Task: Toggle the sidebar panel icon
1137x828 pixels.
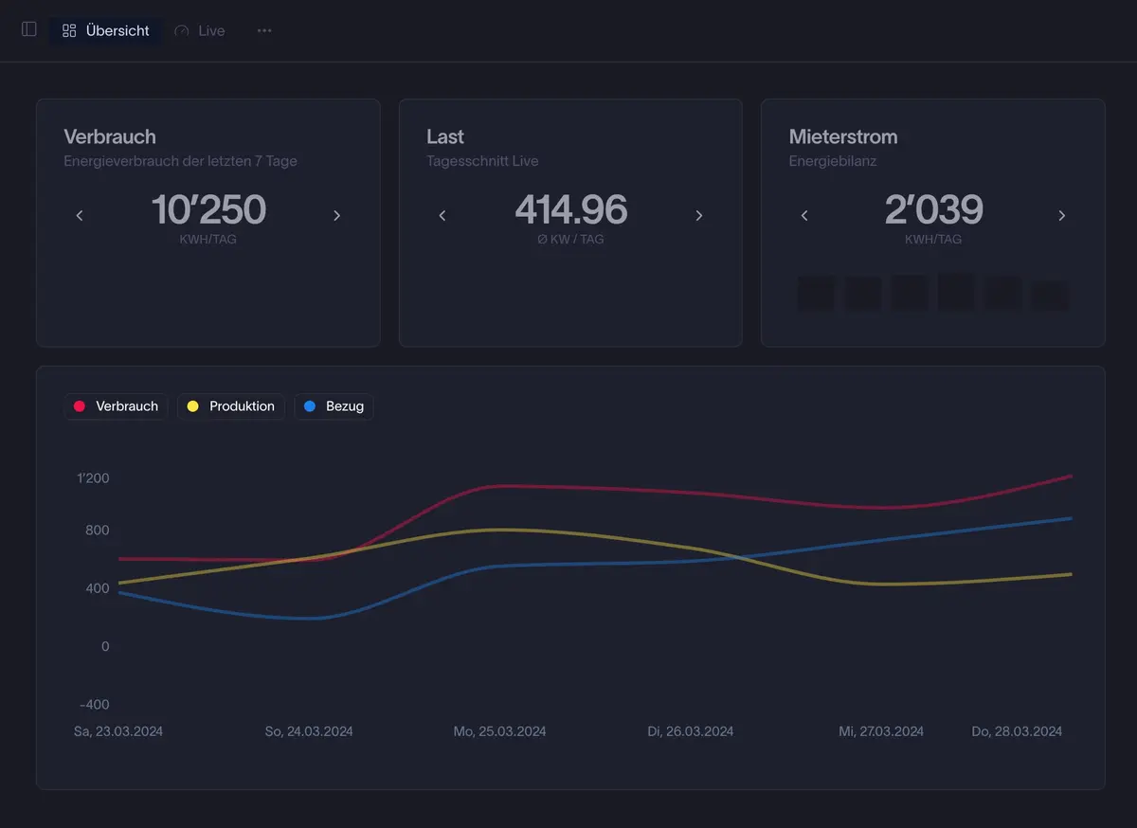Action: pos(28,29)
